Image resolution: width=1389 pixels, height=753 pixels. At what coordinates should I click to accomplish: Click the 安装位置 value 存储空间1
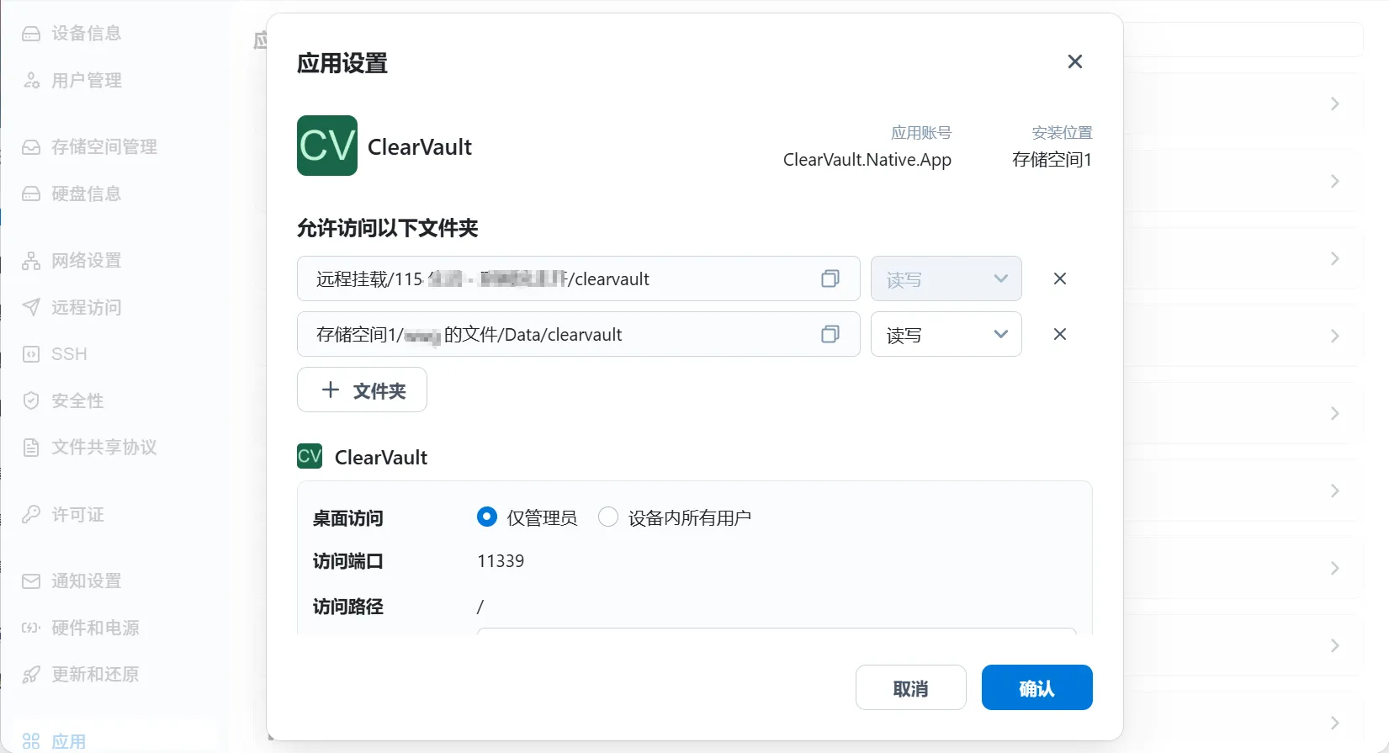click(1052, 160)
